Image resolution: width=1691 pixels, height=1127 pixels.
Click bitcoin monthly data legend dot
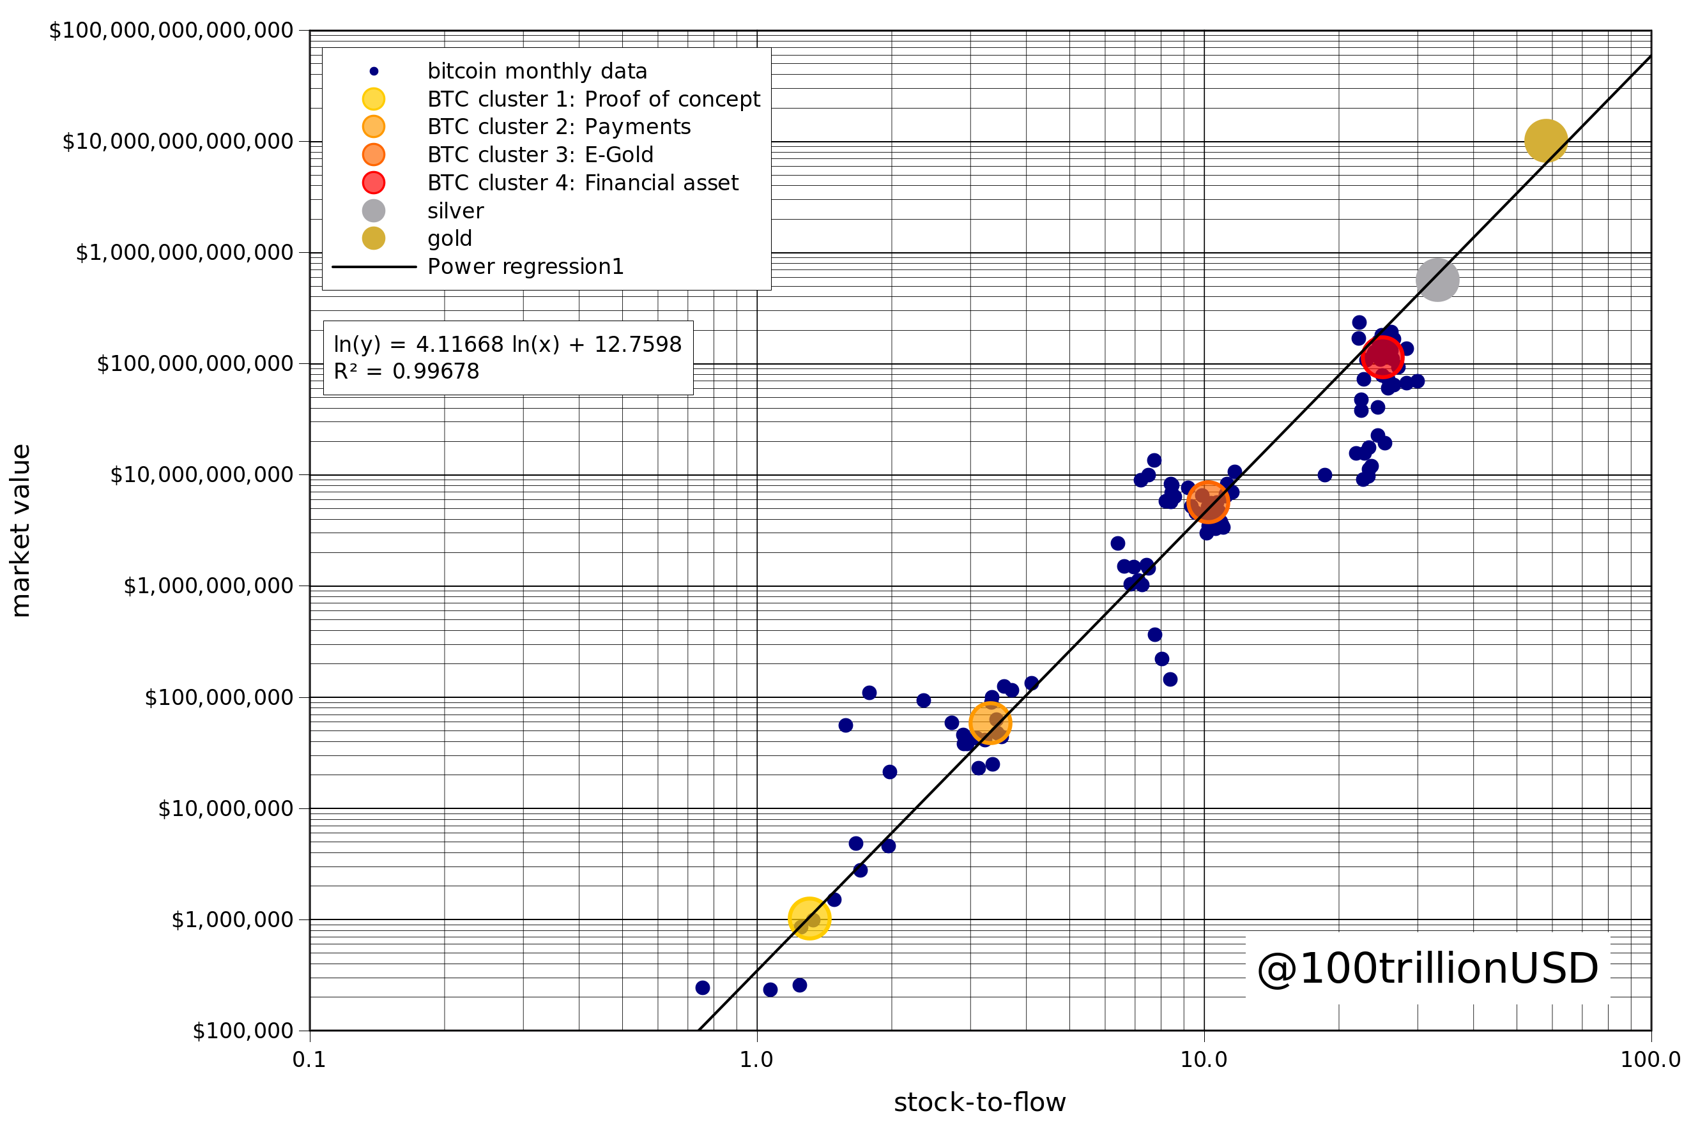373,71
